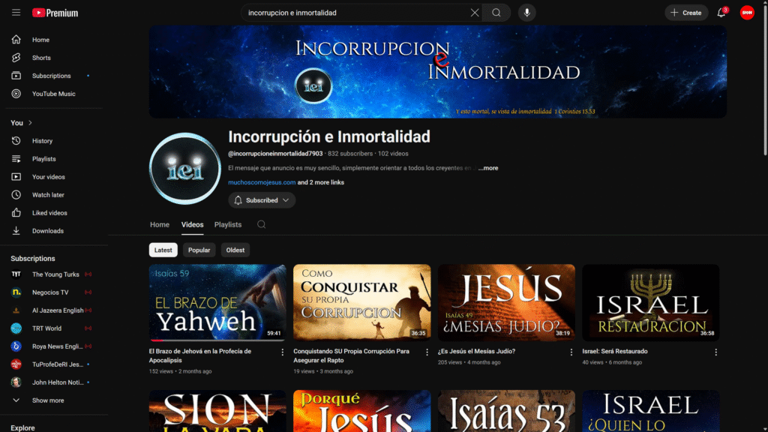Screen dimensions: 768x432
Task: Select the Popular sort chip
Action: pos(199,250)
